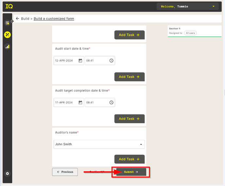Image resolution: width=225 pixels, height=186 pixels.
Task: Open settings gear in sidebar
Action: pyautogui.click(x=7, y=174)
